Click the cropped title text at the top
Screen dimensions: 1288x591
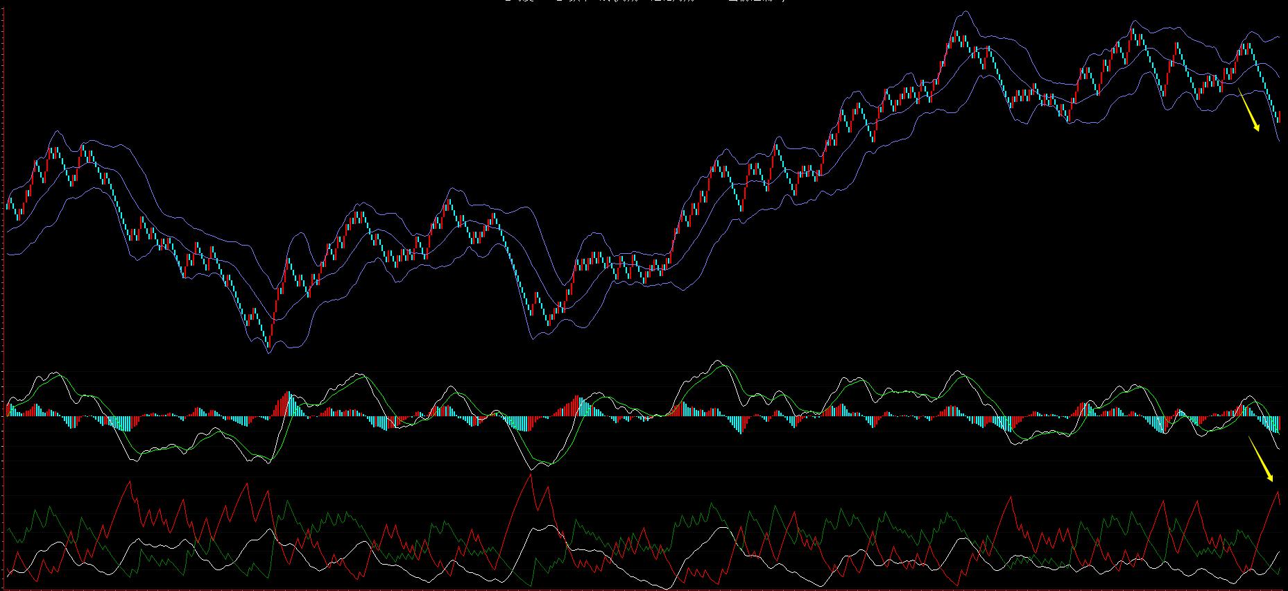[644, 1]
